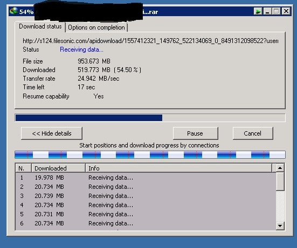Switch to the Download status tab
This screenshot has height=248, width=297.
click(40, 26)
